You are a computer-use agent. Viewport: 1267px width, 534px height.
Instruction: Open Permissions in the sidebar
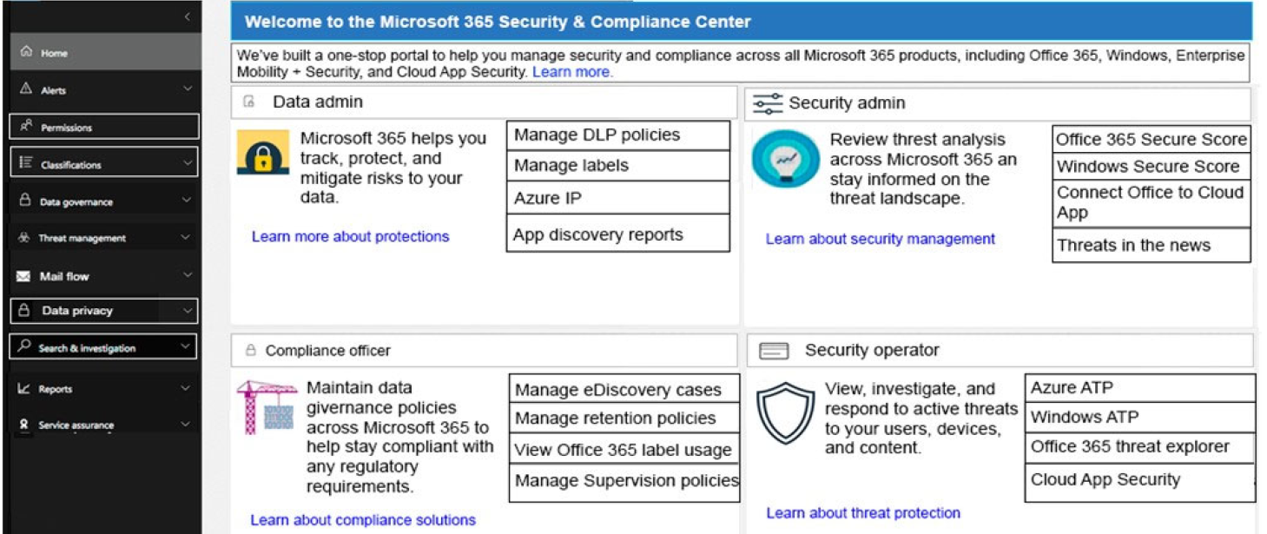click(104, 127)
